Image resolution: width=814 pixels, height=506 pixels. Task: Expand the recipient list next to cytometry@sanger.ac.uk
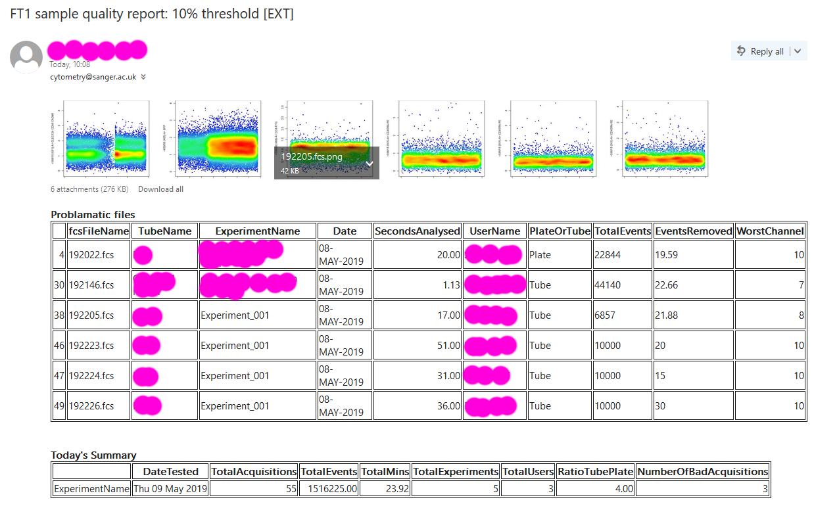[x=143, y=77]
